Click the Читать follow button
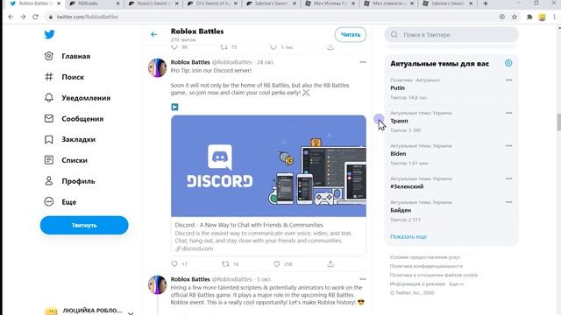The width and height of the screenshot is (561, 315). pyautogui.click(x=351, y=35)
